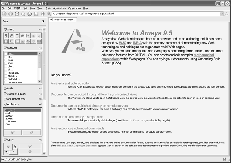
Task: Print the document using the printer icon
Action: [x=43, y=14]
